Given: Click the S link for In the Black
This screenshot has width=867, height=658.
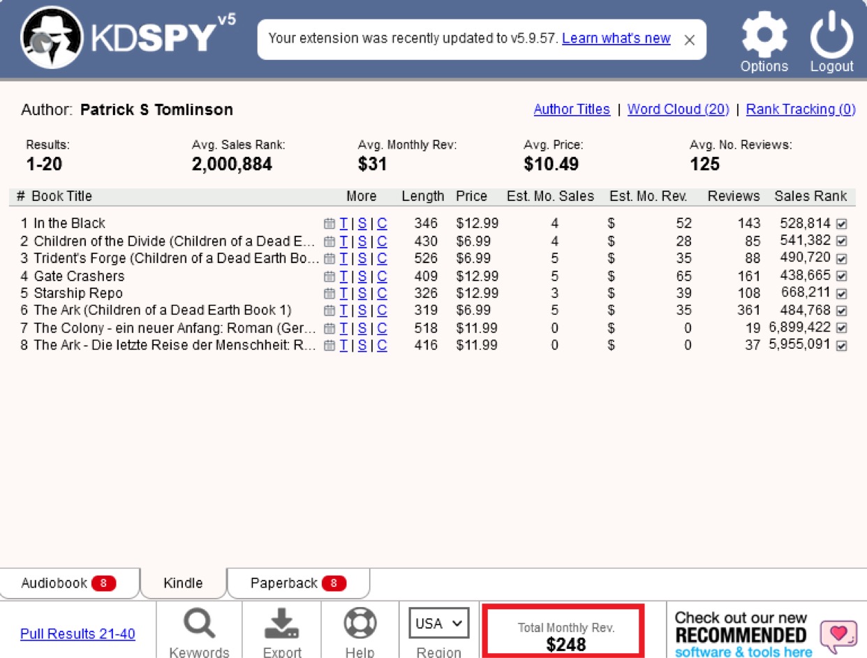Looking at the screenshot, I should 362,224.
